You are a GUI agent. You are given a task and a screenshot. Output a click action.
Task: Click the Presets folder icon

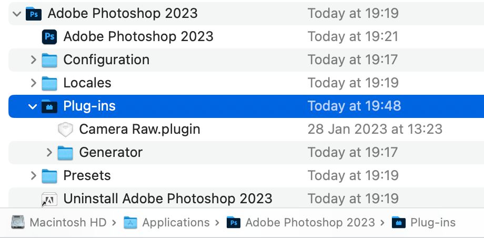pos(49,175)
